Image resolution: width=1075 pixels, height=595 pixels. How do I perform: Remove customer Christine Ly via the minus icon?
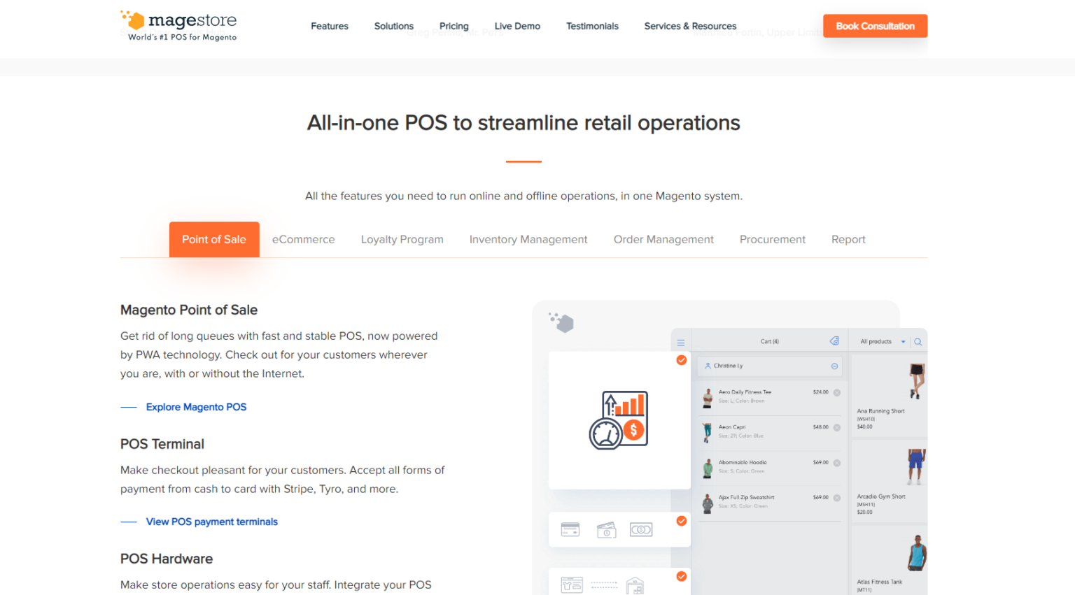tap(836, 366)
